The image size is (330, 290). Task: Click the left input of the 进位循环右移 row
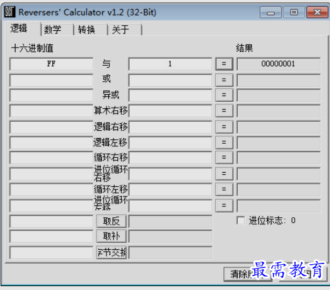tap(52, 174)
